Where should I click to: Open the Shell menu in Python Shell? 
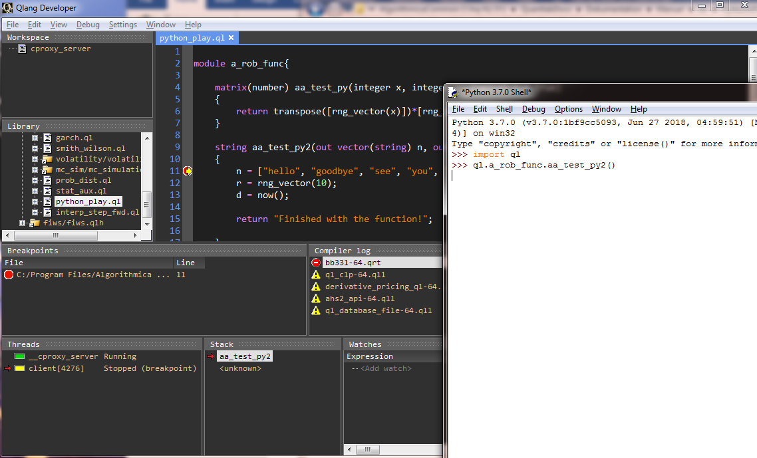504,109
